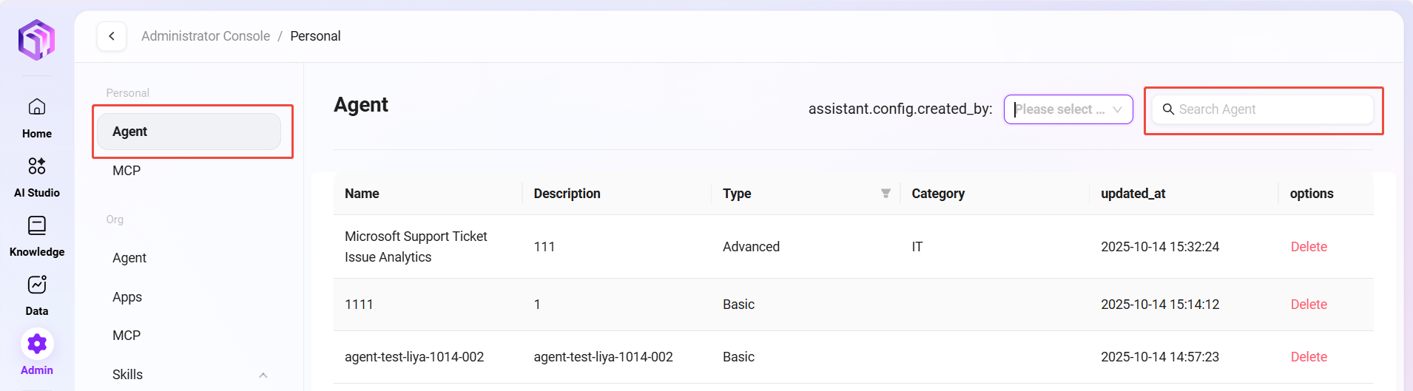Select the Admin gear icon
Viewport: 1413px width, 391px height.
(x=37, y=344)
